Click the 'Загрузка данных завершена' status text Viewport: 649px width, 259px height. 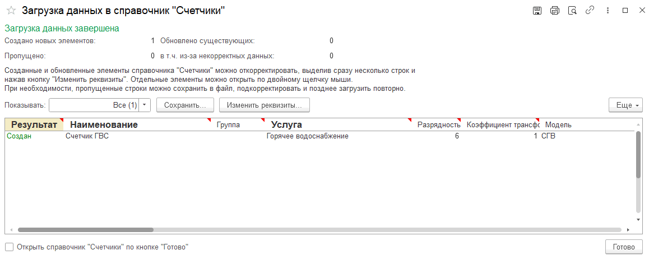62,29
